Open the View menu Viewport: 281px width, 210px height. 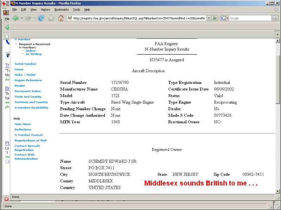[33, 10]
